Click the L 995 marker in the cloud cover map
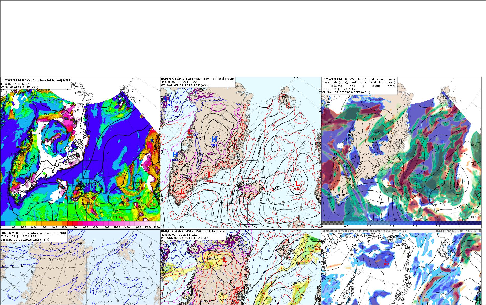Image resolution: width=486 pixels, height=305 pixels. [458, 185]
